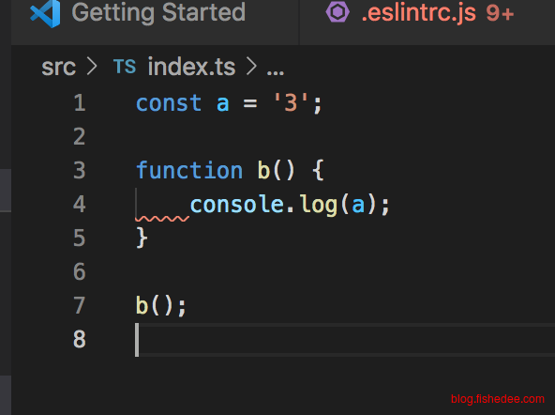Image resolution: width=555 pixels, height=415 pixels.
Task: Click the VS Code logo icon on Getting Started tab
Action: point(45,13)
